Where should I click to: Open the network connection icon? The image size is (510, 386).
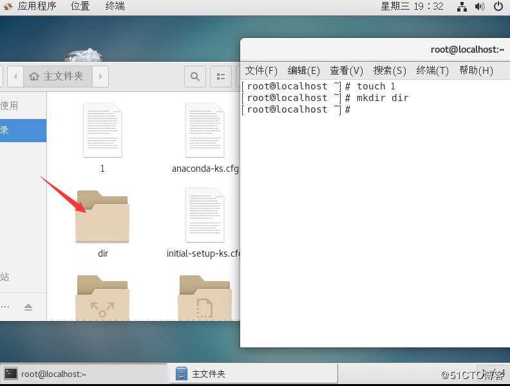[462, 6]
